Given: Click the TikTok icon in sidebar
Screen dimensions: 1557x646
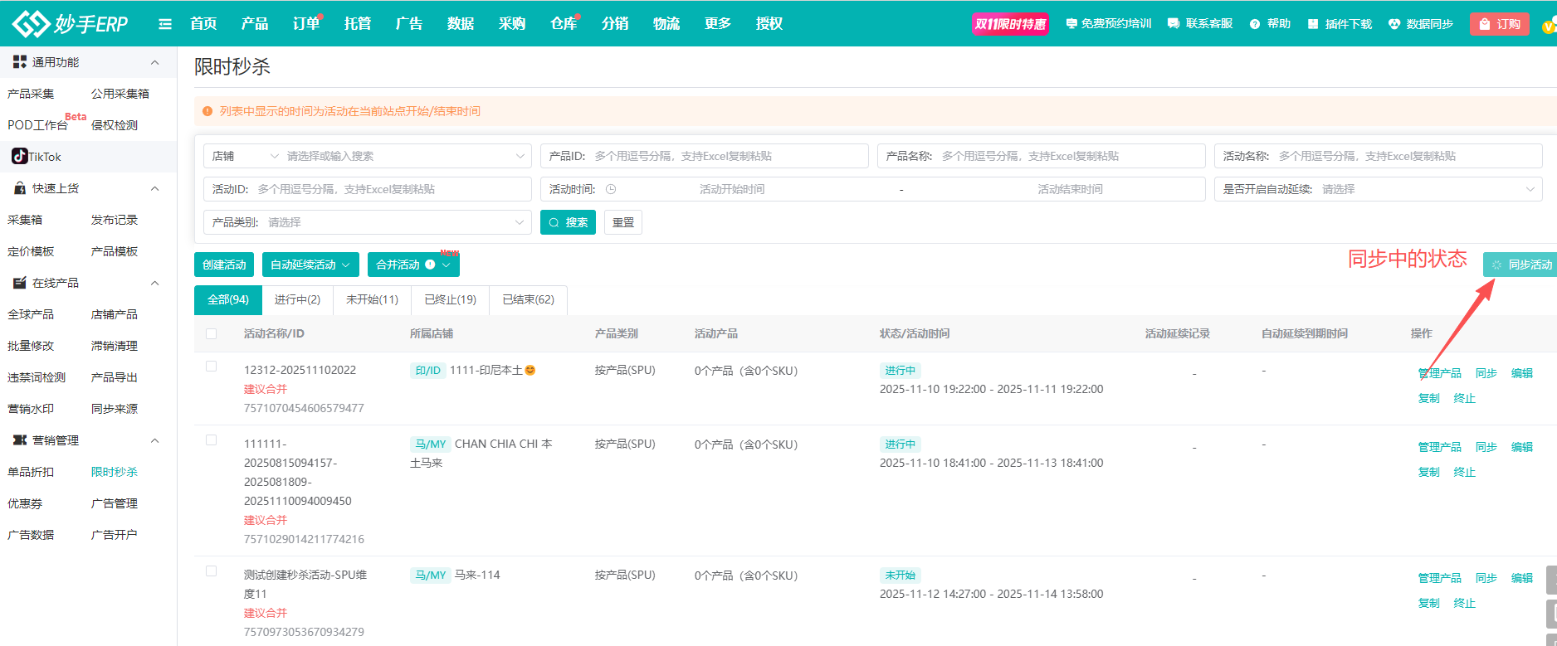Looking at the screenshot, I should [20, 156].
